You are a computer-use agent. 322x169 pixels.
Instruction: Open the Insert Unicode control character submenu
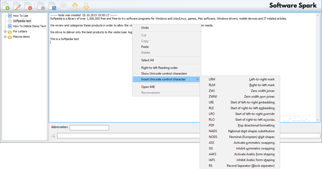click(166, 79)
